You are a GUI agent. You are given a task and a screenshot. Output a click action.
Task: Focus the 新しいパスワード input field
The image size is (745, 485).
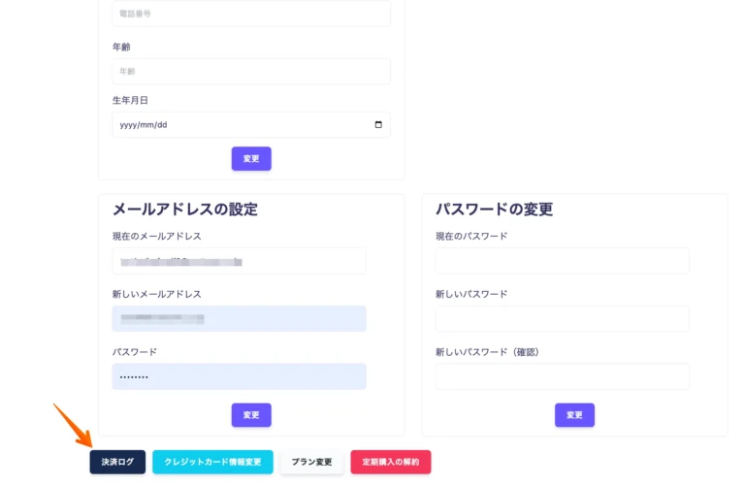pos(562,319)
